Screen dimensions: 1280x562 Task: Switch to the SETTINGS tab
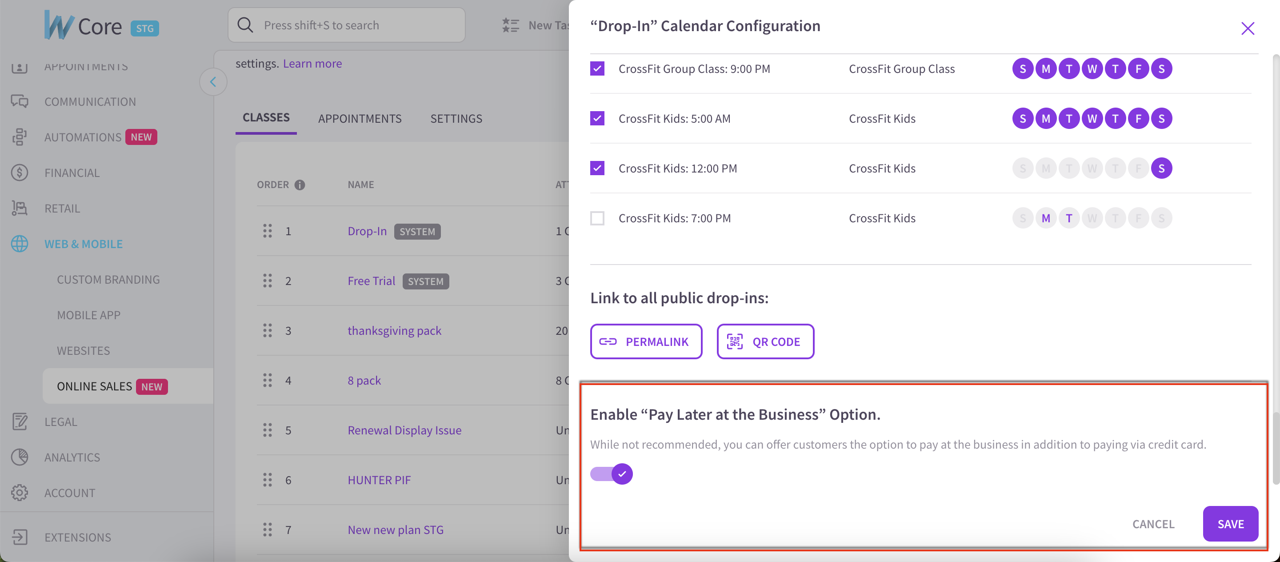point(456,118)
